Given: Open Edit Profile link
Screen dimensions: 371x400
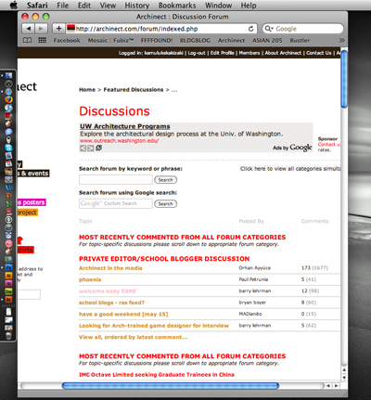Looking at the screenshot, I should 222,53.
